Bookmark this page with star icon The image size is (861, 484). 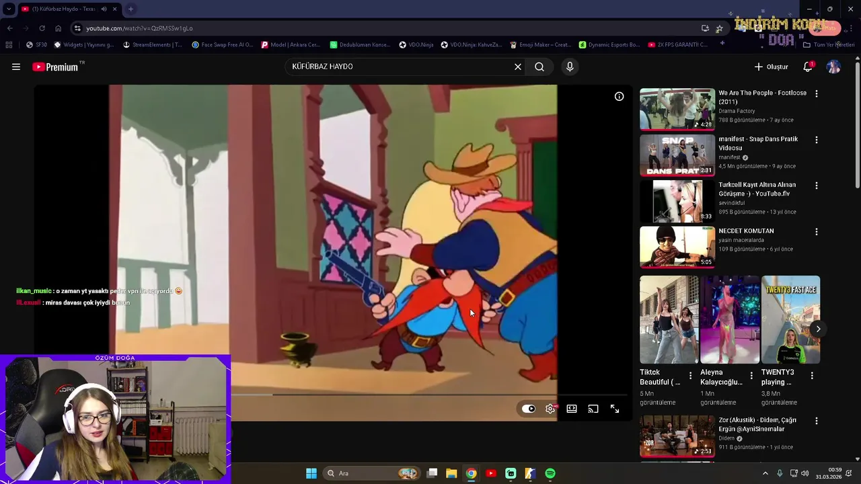[719, 28]
